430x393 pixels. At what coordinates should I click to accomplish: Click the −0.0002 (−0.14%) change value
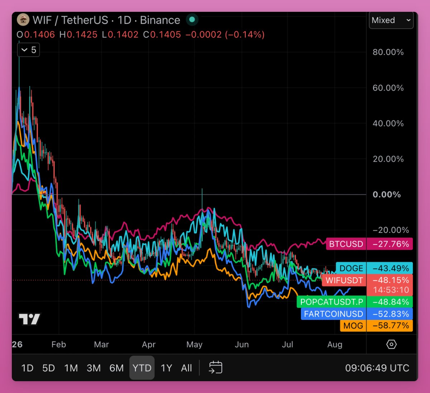pos(225,35)
